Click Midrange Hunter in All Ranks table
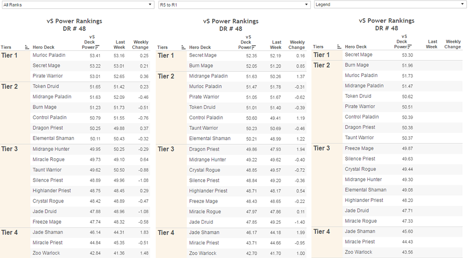 (51, 149)
